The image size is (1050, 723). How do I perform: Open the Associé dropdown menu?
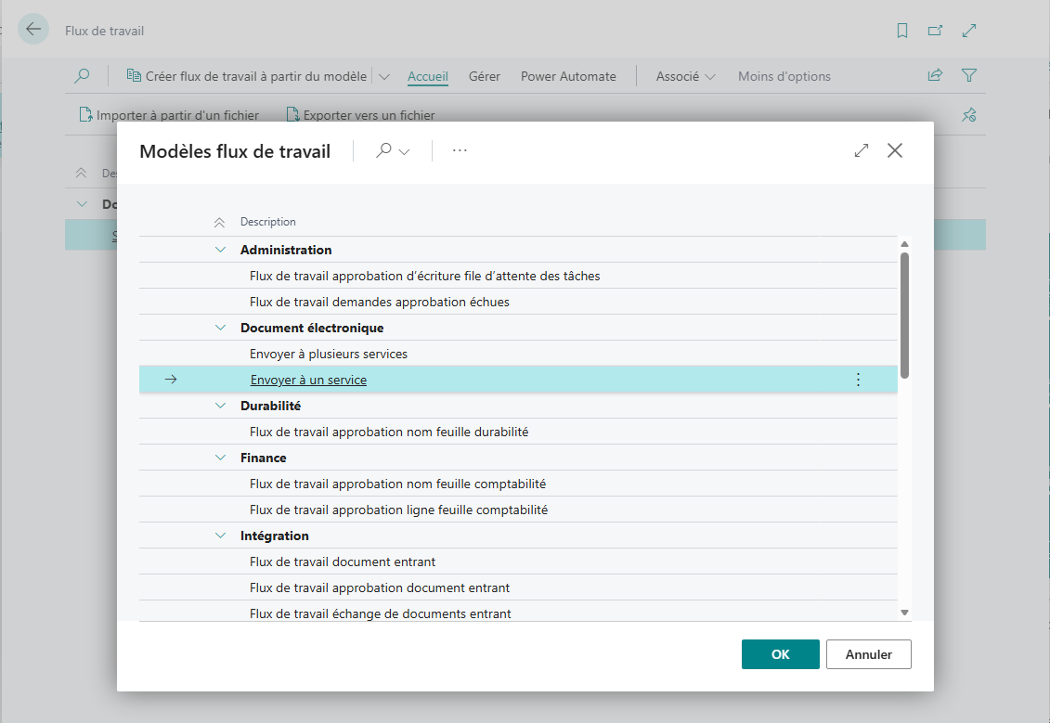(x=685, y=76)
